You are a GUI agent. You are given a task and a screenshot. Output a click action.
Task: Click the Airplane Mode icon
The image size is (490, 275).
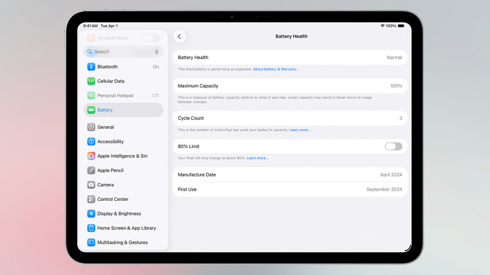(x=91, y=38)
